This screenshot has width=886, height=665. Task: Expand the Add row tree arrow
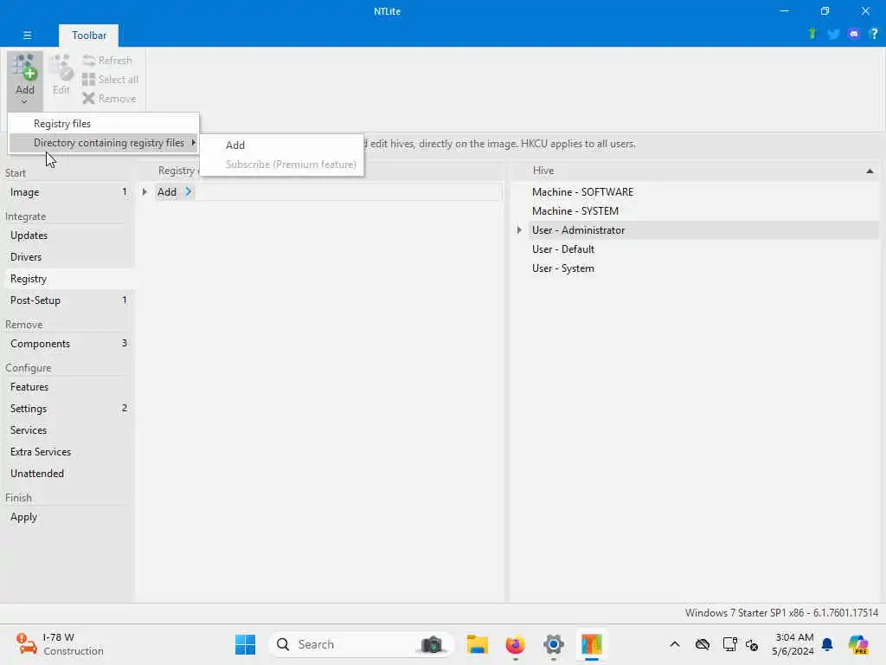[x=145, y=191]
